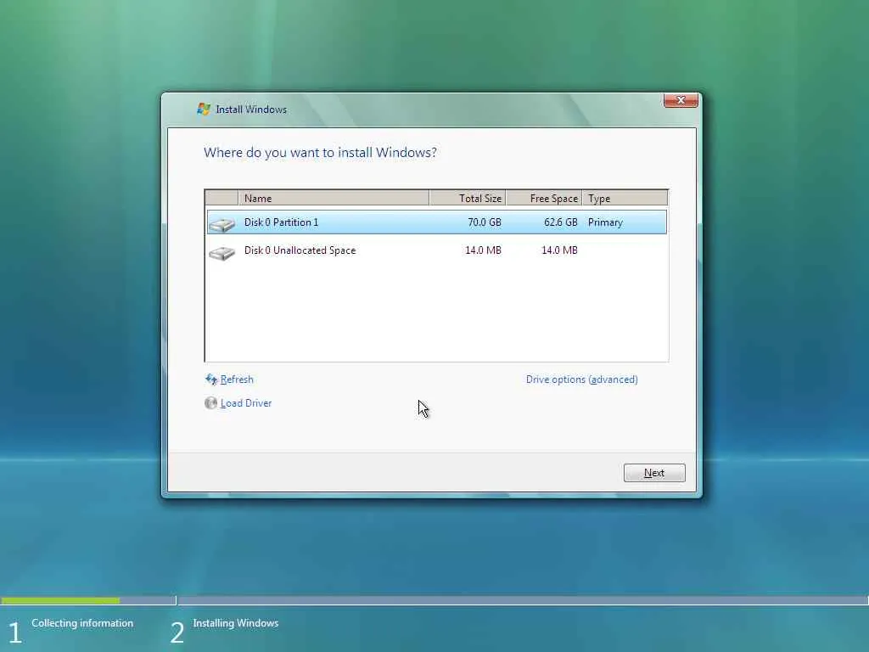869x652 pixels.
Task: Click the Load Driver disc icon
Action: pyautogui.click(x=210, y=403)
